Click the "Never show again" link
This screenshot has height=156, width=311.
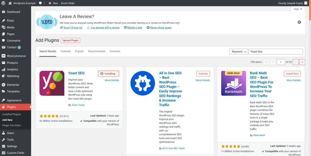(161, 28)
